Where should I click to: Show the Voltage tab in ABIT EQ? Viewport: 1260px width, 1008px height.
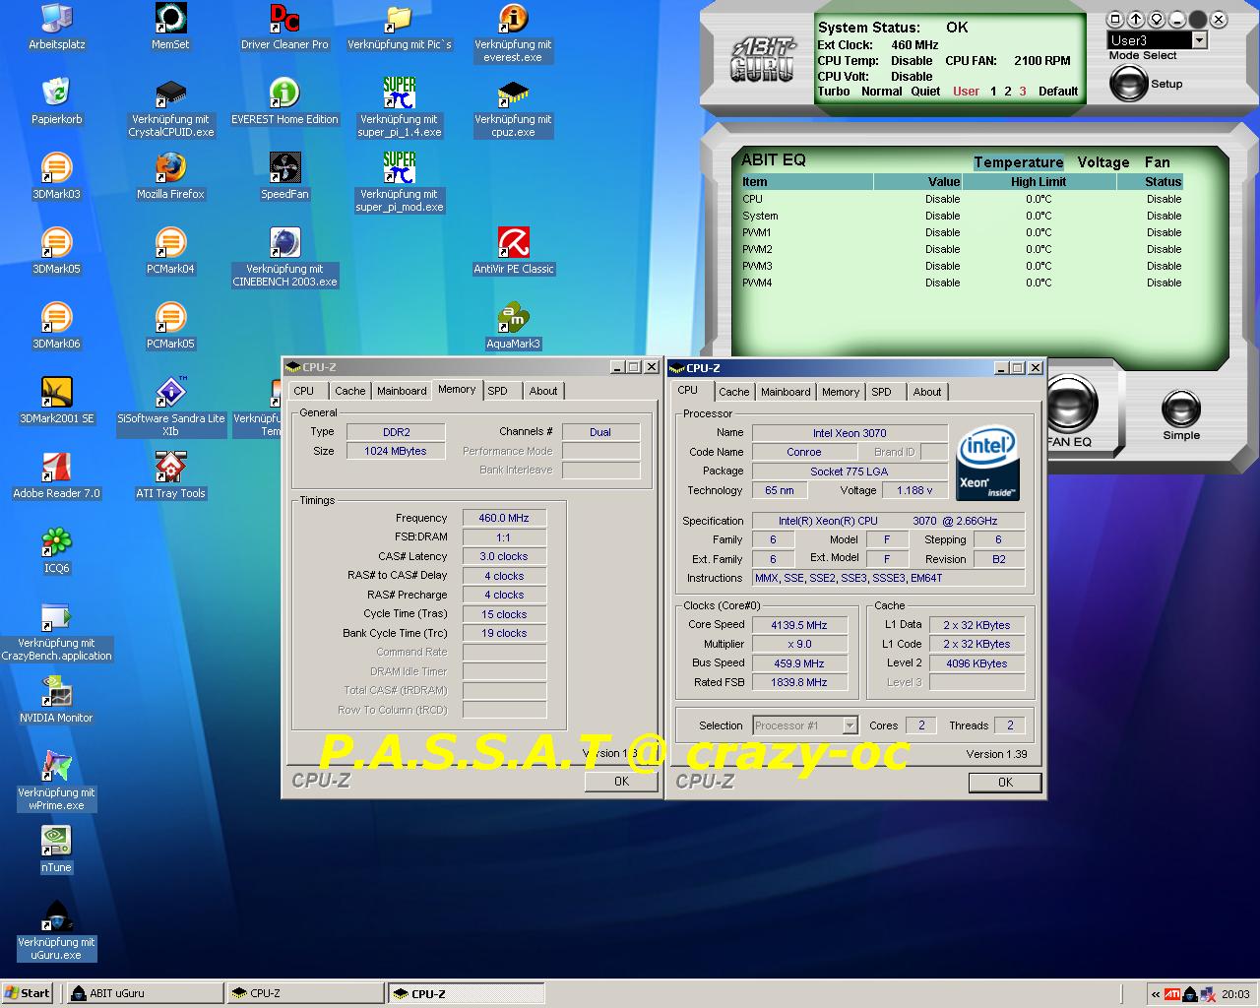[1102, 162]
